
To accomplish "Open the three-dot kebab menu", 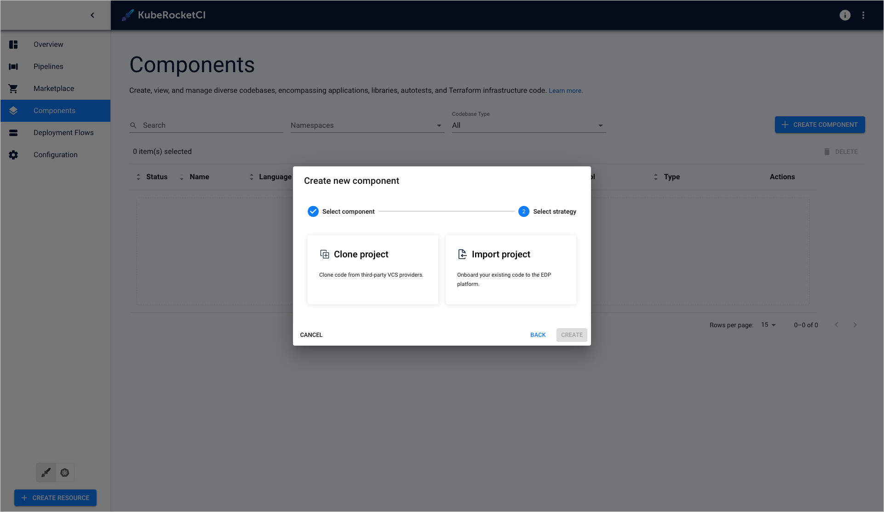I will [863, 15].
